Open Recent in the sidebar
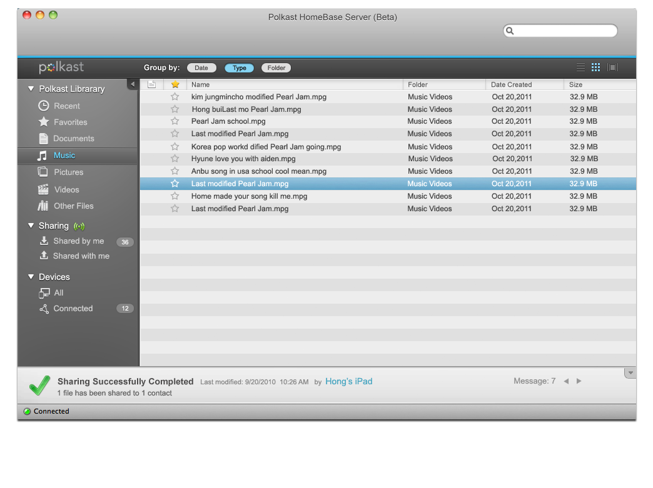Image resolution: width=653 pixels, height=488 pixels. (66, 106)
